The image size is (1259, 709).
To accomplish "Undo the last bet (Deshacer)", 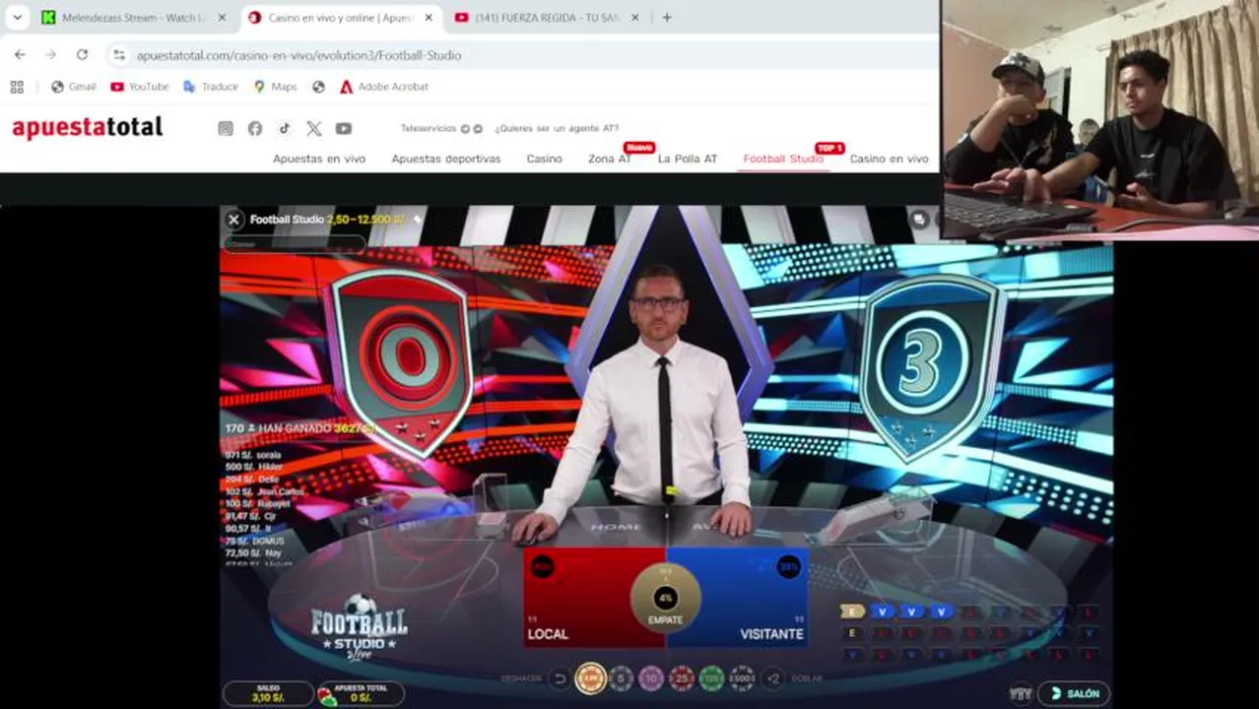I will tap(560, 678).
